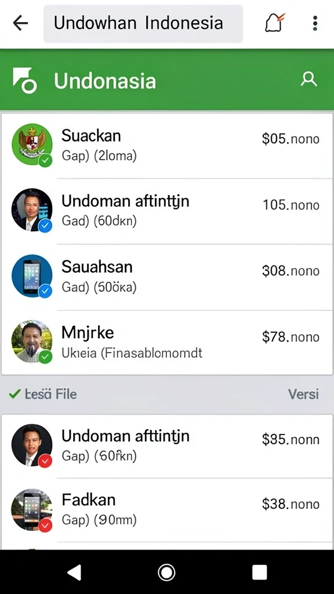Tap the Fadkan phone avatar
334x594 pixels.
(32, 509)
